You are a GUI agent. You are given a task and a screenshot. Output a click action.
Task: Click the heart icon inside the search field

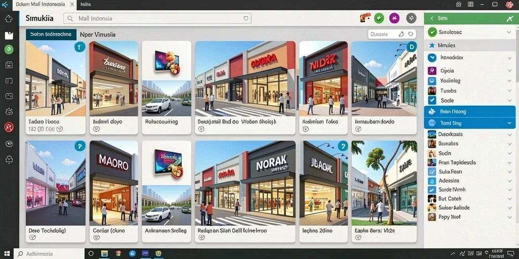click(246, 19)
